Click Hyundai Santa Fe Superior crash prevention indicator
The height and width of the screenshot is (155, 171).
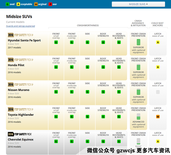click(x=138, y=42)
